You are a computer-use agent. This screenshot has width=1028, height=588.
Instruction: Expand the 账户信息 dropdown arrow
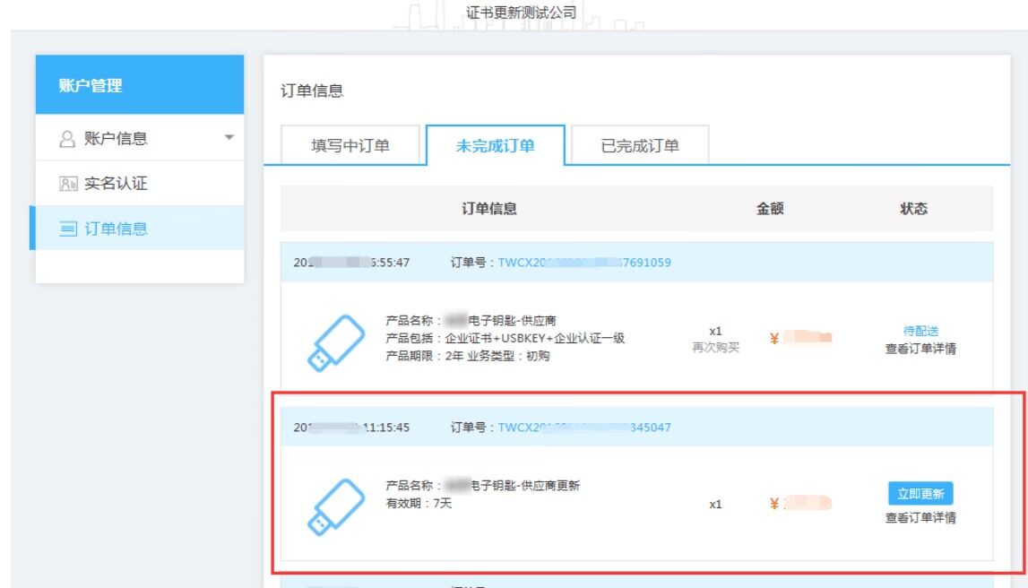229,138
